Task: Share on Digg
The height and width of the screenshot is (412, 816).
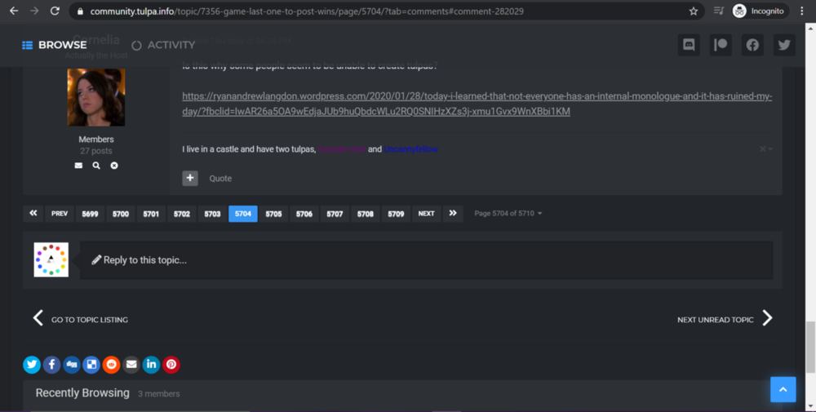Action: tap(72, 365)
